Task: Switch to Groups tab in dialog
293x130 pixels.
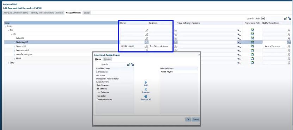Action: [108, 59]
